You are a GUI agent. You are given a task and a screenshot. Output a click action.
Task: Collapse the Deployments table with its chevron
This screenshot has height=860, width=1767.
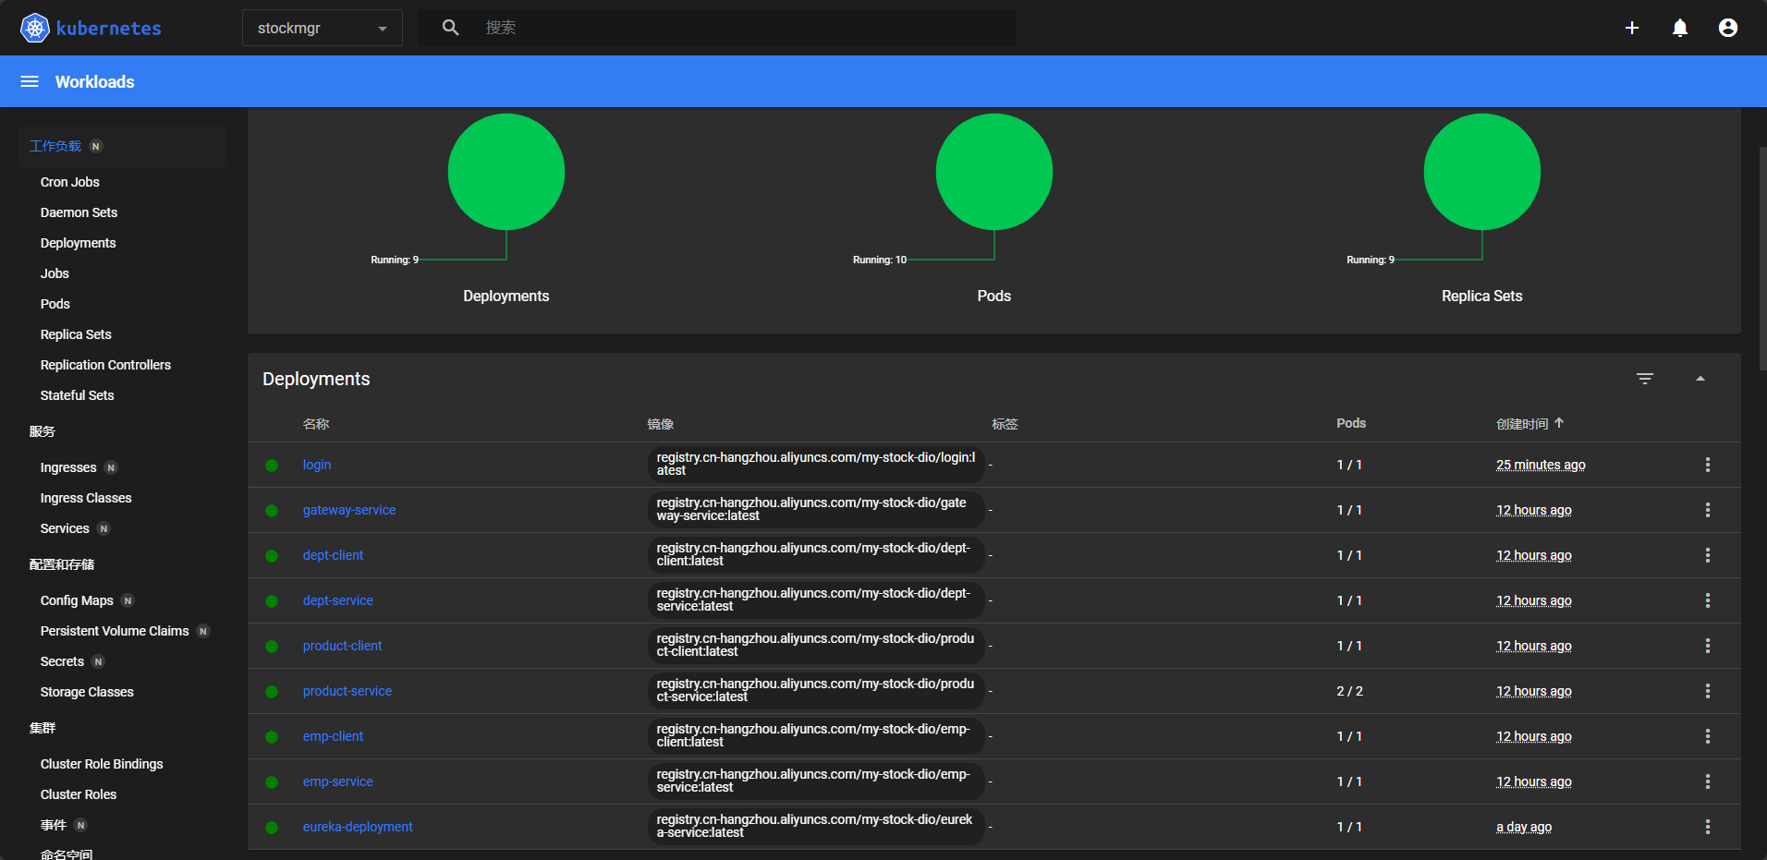1700,378
